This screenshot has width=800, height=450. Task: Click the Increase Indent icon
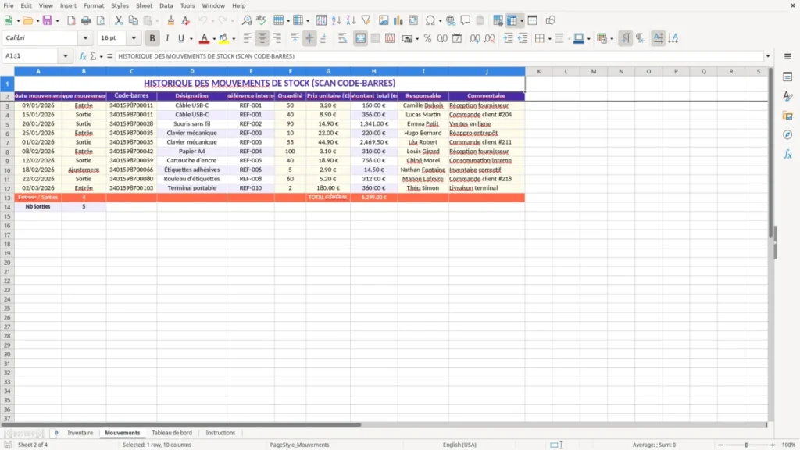click(x=508, y=38)
